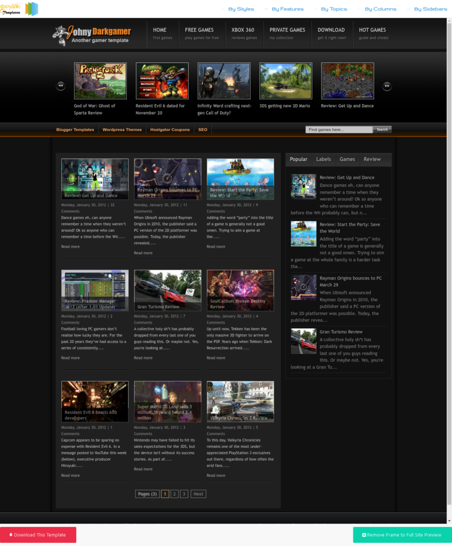The height and width of the screenshot is (546, 452).
Task: Focus the Find games here search field
Action: click(339, 130)
